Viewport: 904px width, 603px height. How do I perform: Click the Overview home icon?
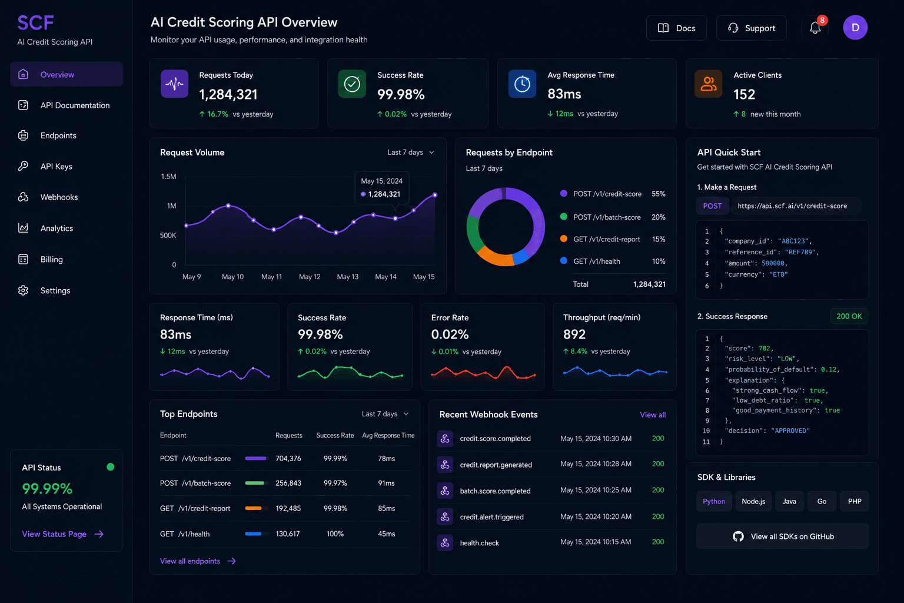[24, 74]
